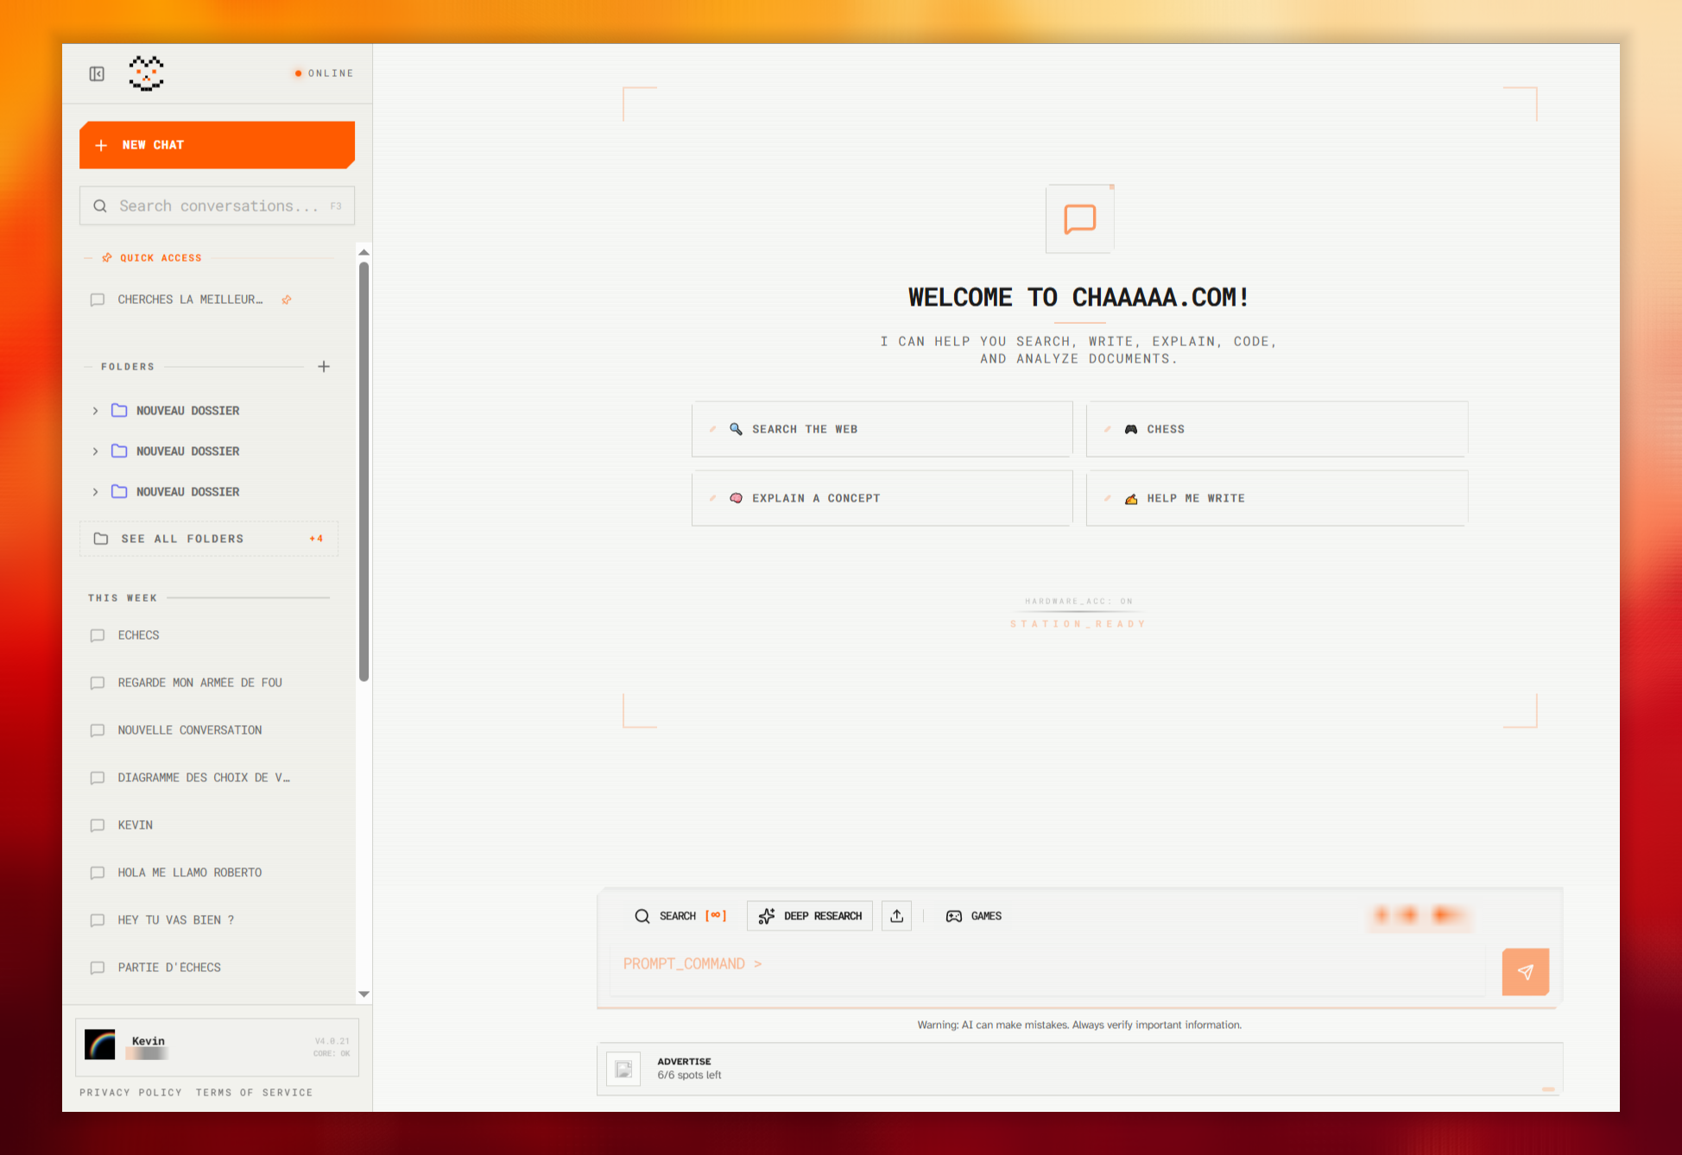
Task: Click the Advertise banner image icon
Action: 623,1070
